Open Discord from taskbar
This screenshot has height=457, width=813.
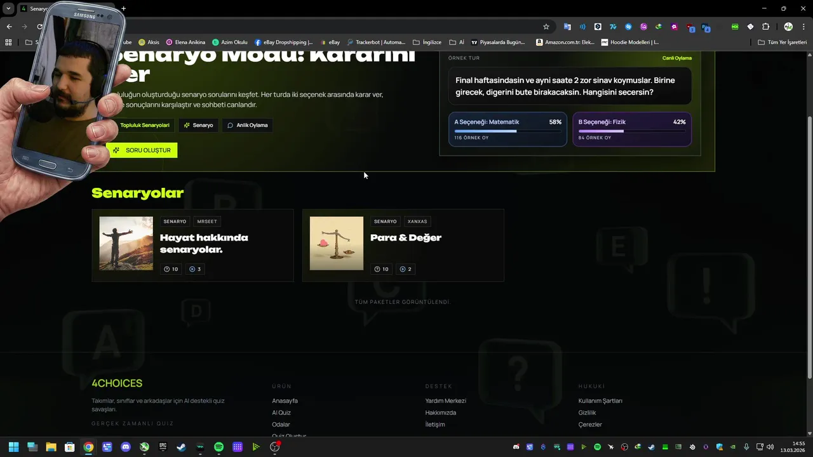pos(126,447)
